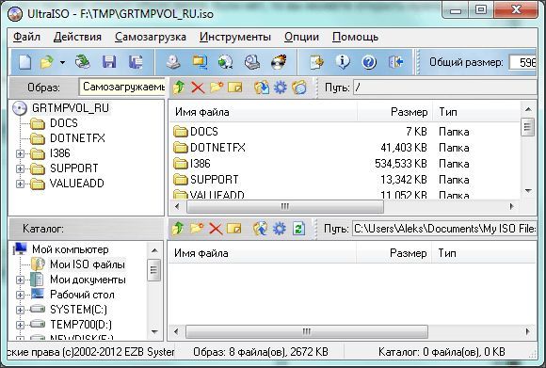Click the Exit door icon in toolbar
The image size is (546, 368).
coord(396,62)
